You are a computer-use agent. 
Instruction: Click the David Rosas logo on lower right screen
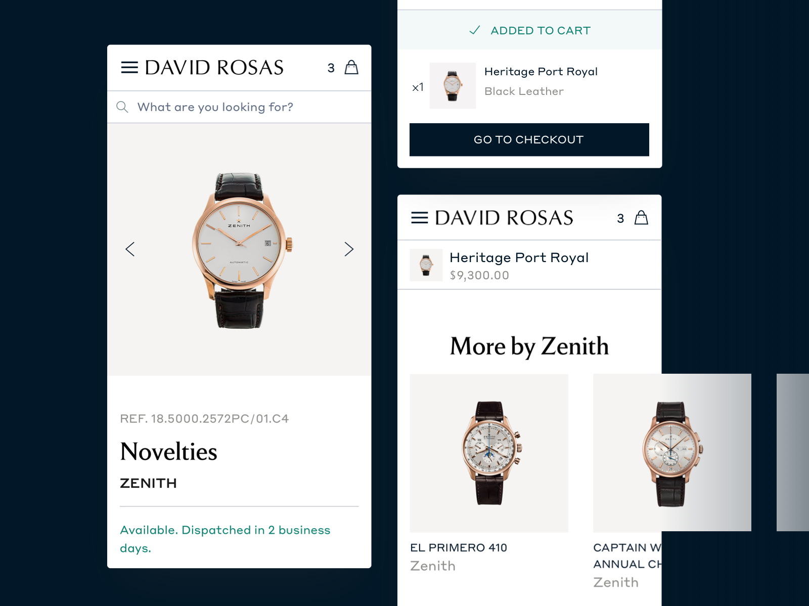[504, 218]
